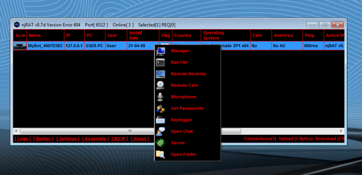Select the Open Chat menu entry
362x175 pixels.
(188, 132)
